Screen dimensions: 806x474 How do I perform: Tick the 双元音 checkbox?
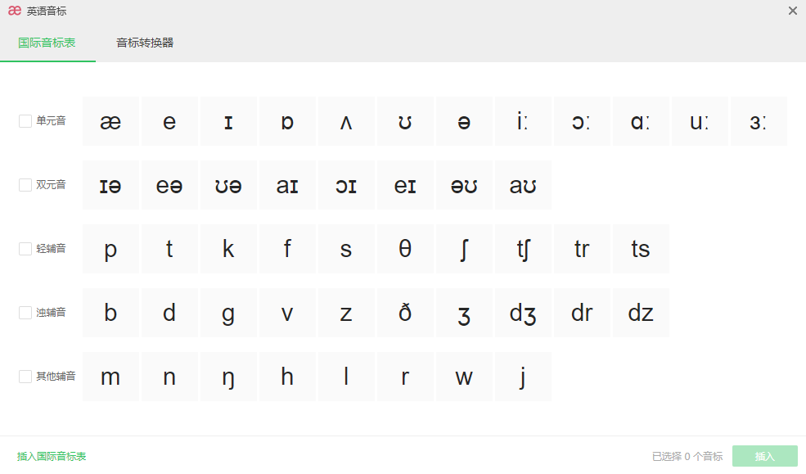tap(25, 185)
